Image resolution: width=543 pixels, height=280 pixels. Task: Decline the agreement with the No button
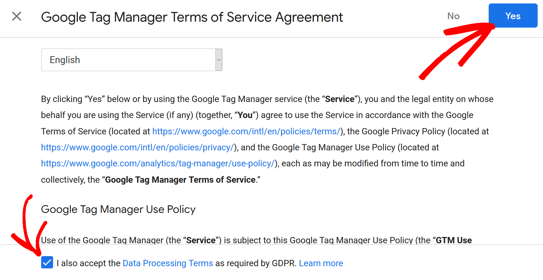[x=453, y=16]
